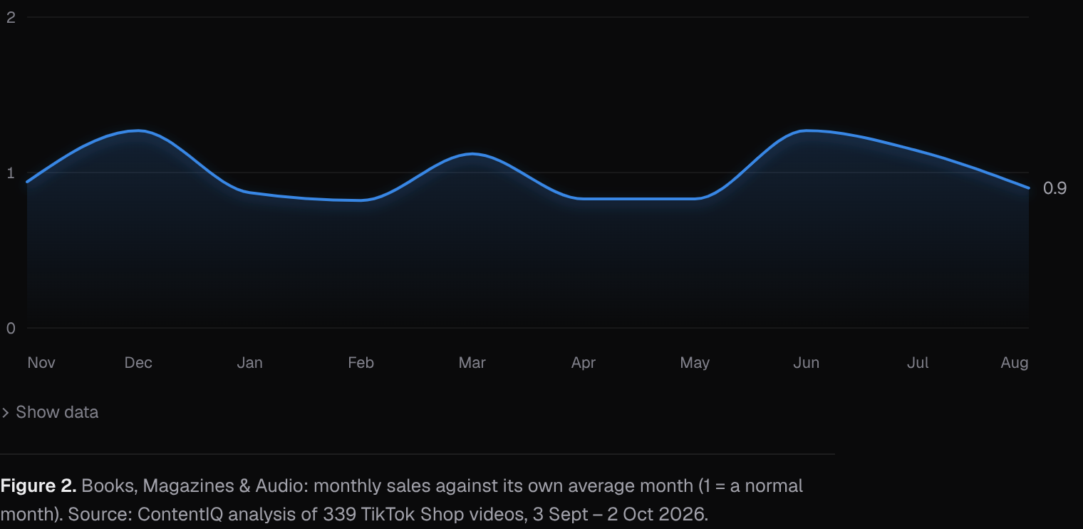Viewport: 1083px width, 529px height.
Task: Click the Mar x-axis label
Action: point(472,362)
